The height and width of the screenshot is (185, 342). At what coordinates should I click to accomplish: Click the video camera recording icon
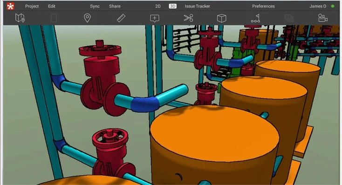[x=323, y=18]
